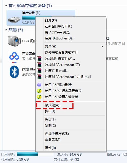This screenshot has width=127, height=163.
Task: Expand the 共享(H) submenu arrow
Action: 102,47
